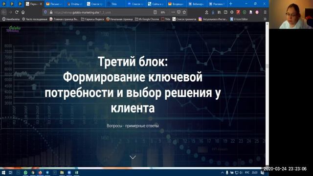Open 'Актуальное в Инстаг...' bookmark
The width and height of the screenshot is (313, 176).
(x=213, y=19)
